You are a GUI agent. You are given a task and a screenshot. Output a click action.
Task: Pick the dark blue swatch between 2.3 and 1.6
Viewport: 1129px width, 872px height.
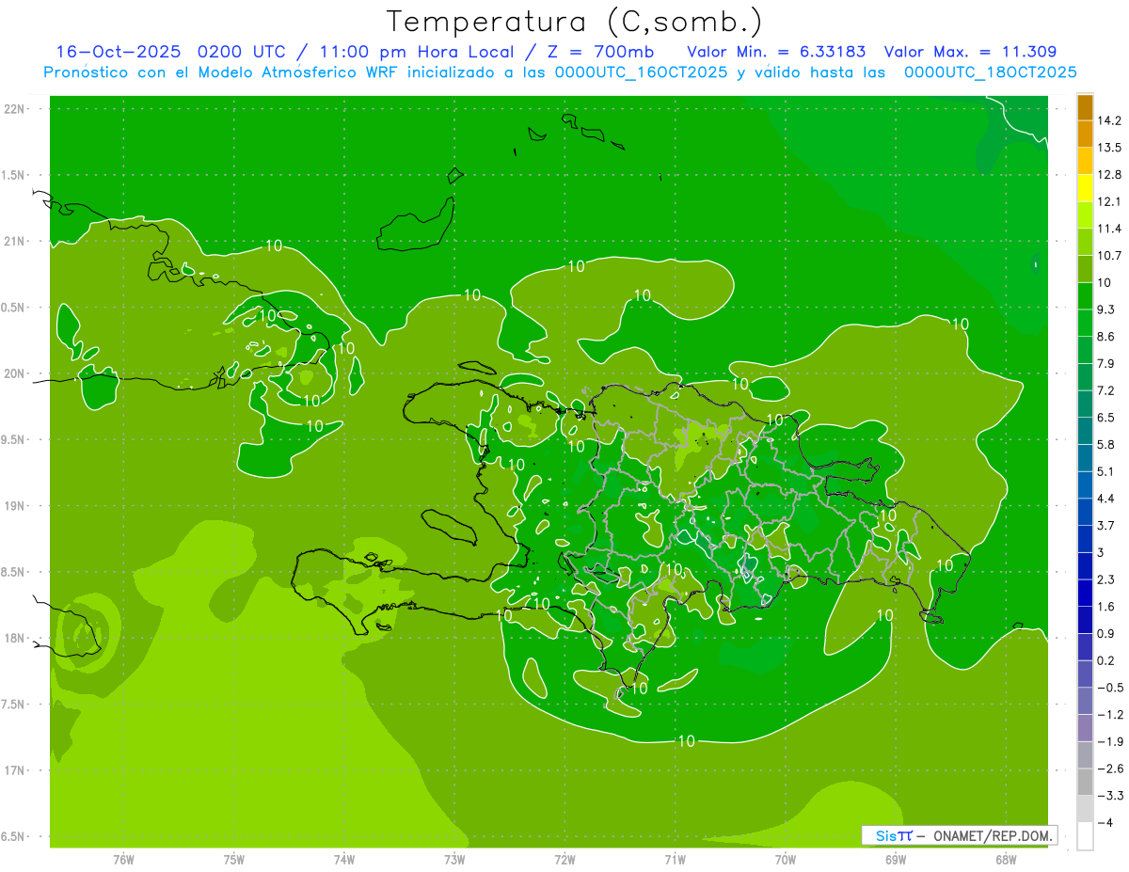pos(1085,593)
